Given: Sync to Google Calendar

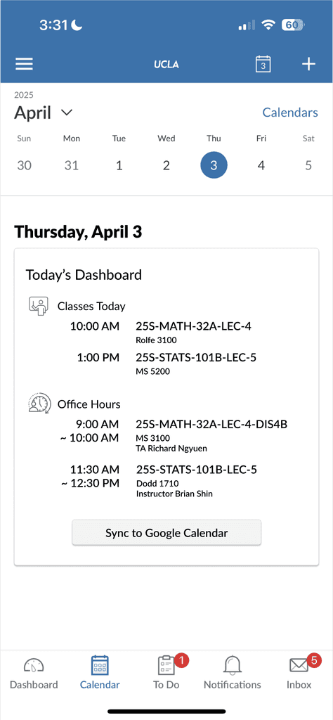Looking at the screenshot, I should (x=166, y=533).
